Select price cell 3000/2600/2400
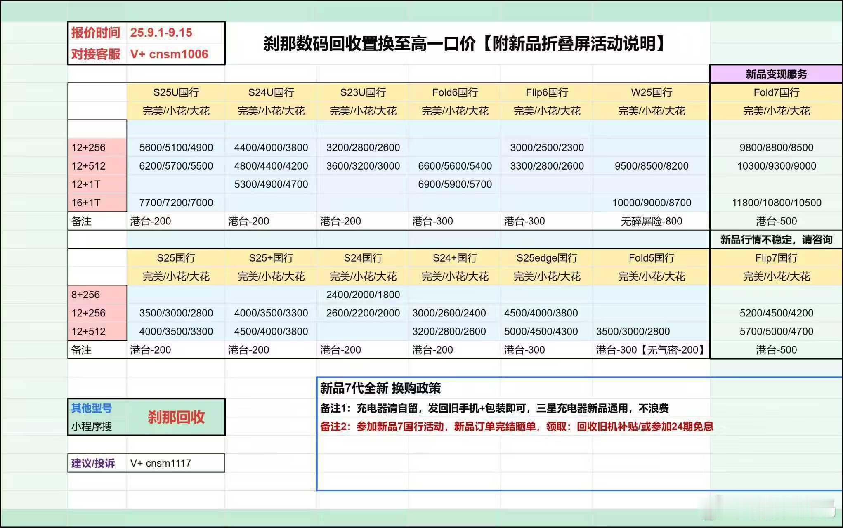 pos(455,313)
